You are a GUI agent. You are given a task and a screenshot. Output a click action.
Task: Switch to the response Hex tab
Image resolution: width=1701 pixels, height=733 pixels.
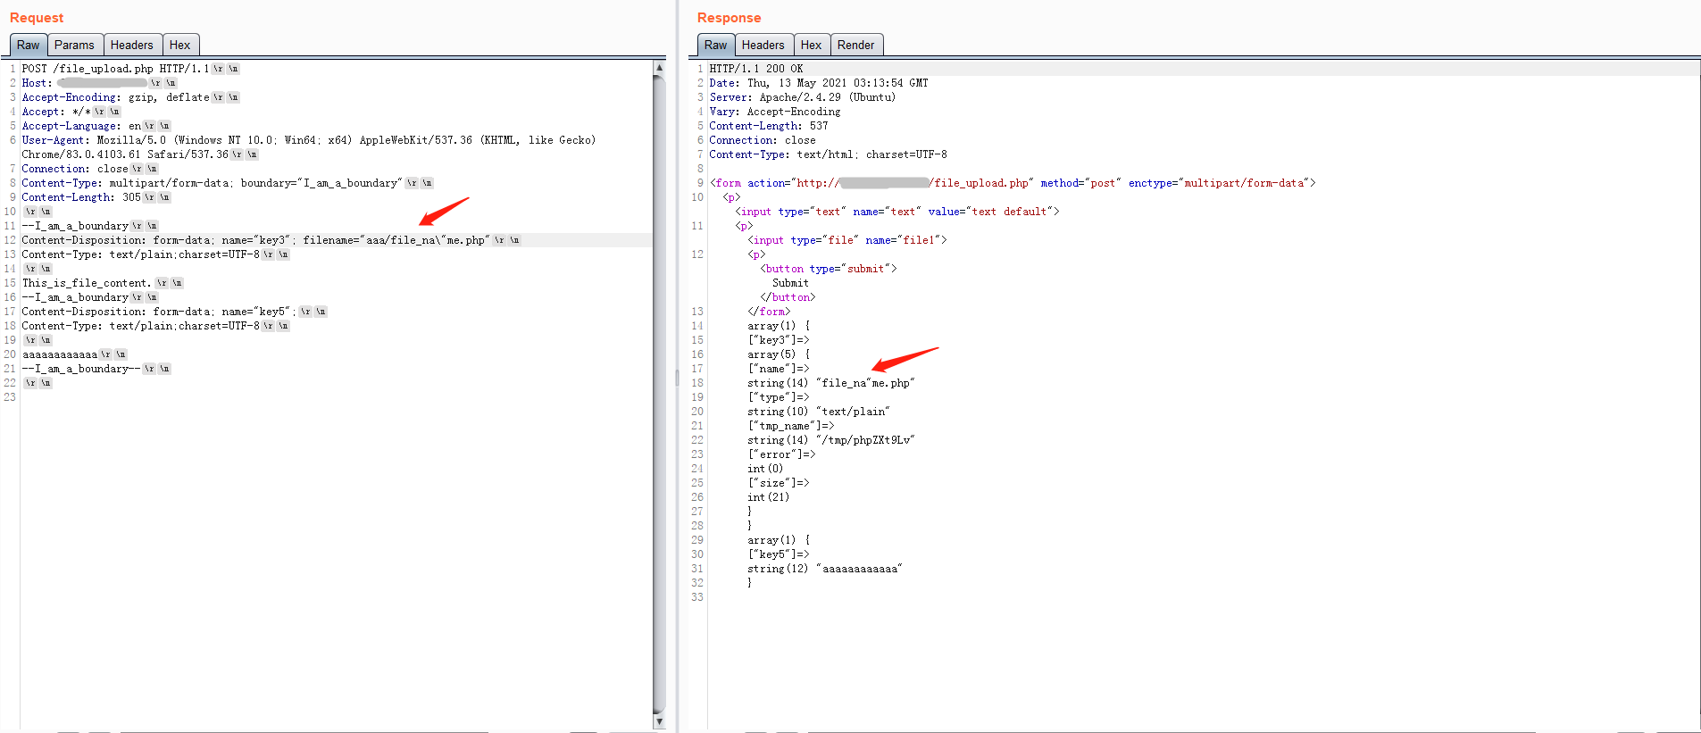coord(811,46)
